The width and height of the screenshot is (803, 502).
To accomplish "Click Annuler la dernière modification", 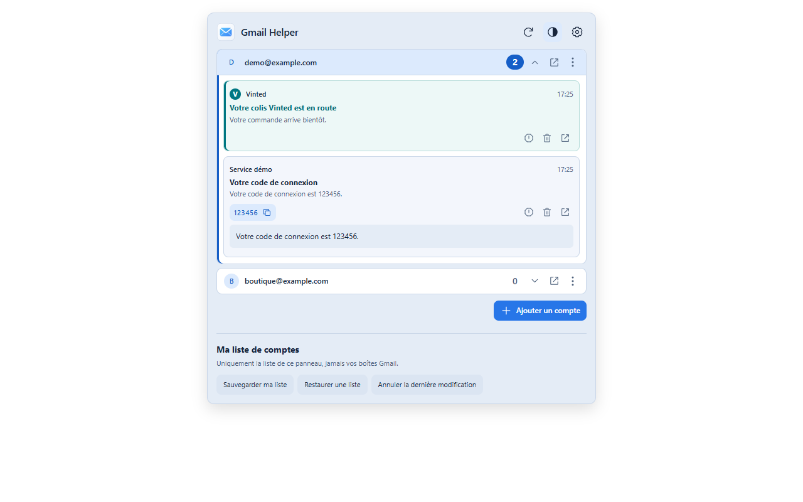I will pos(427,385).
